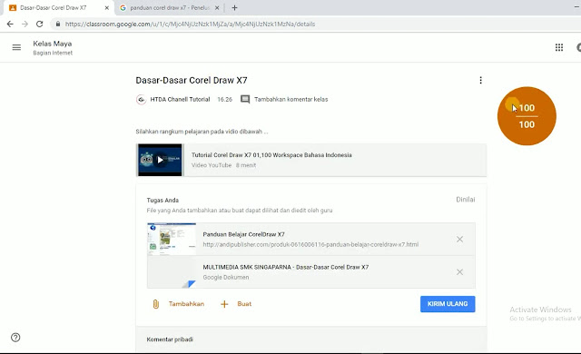Open the assignment three-dot options menu

click(480, 81)
